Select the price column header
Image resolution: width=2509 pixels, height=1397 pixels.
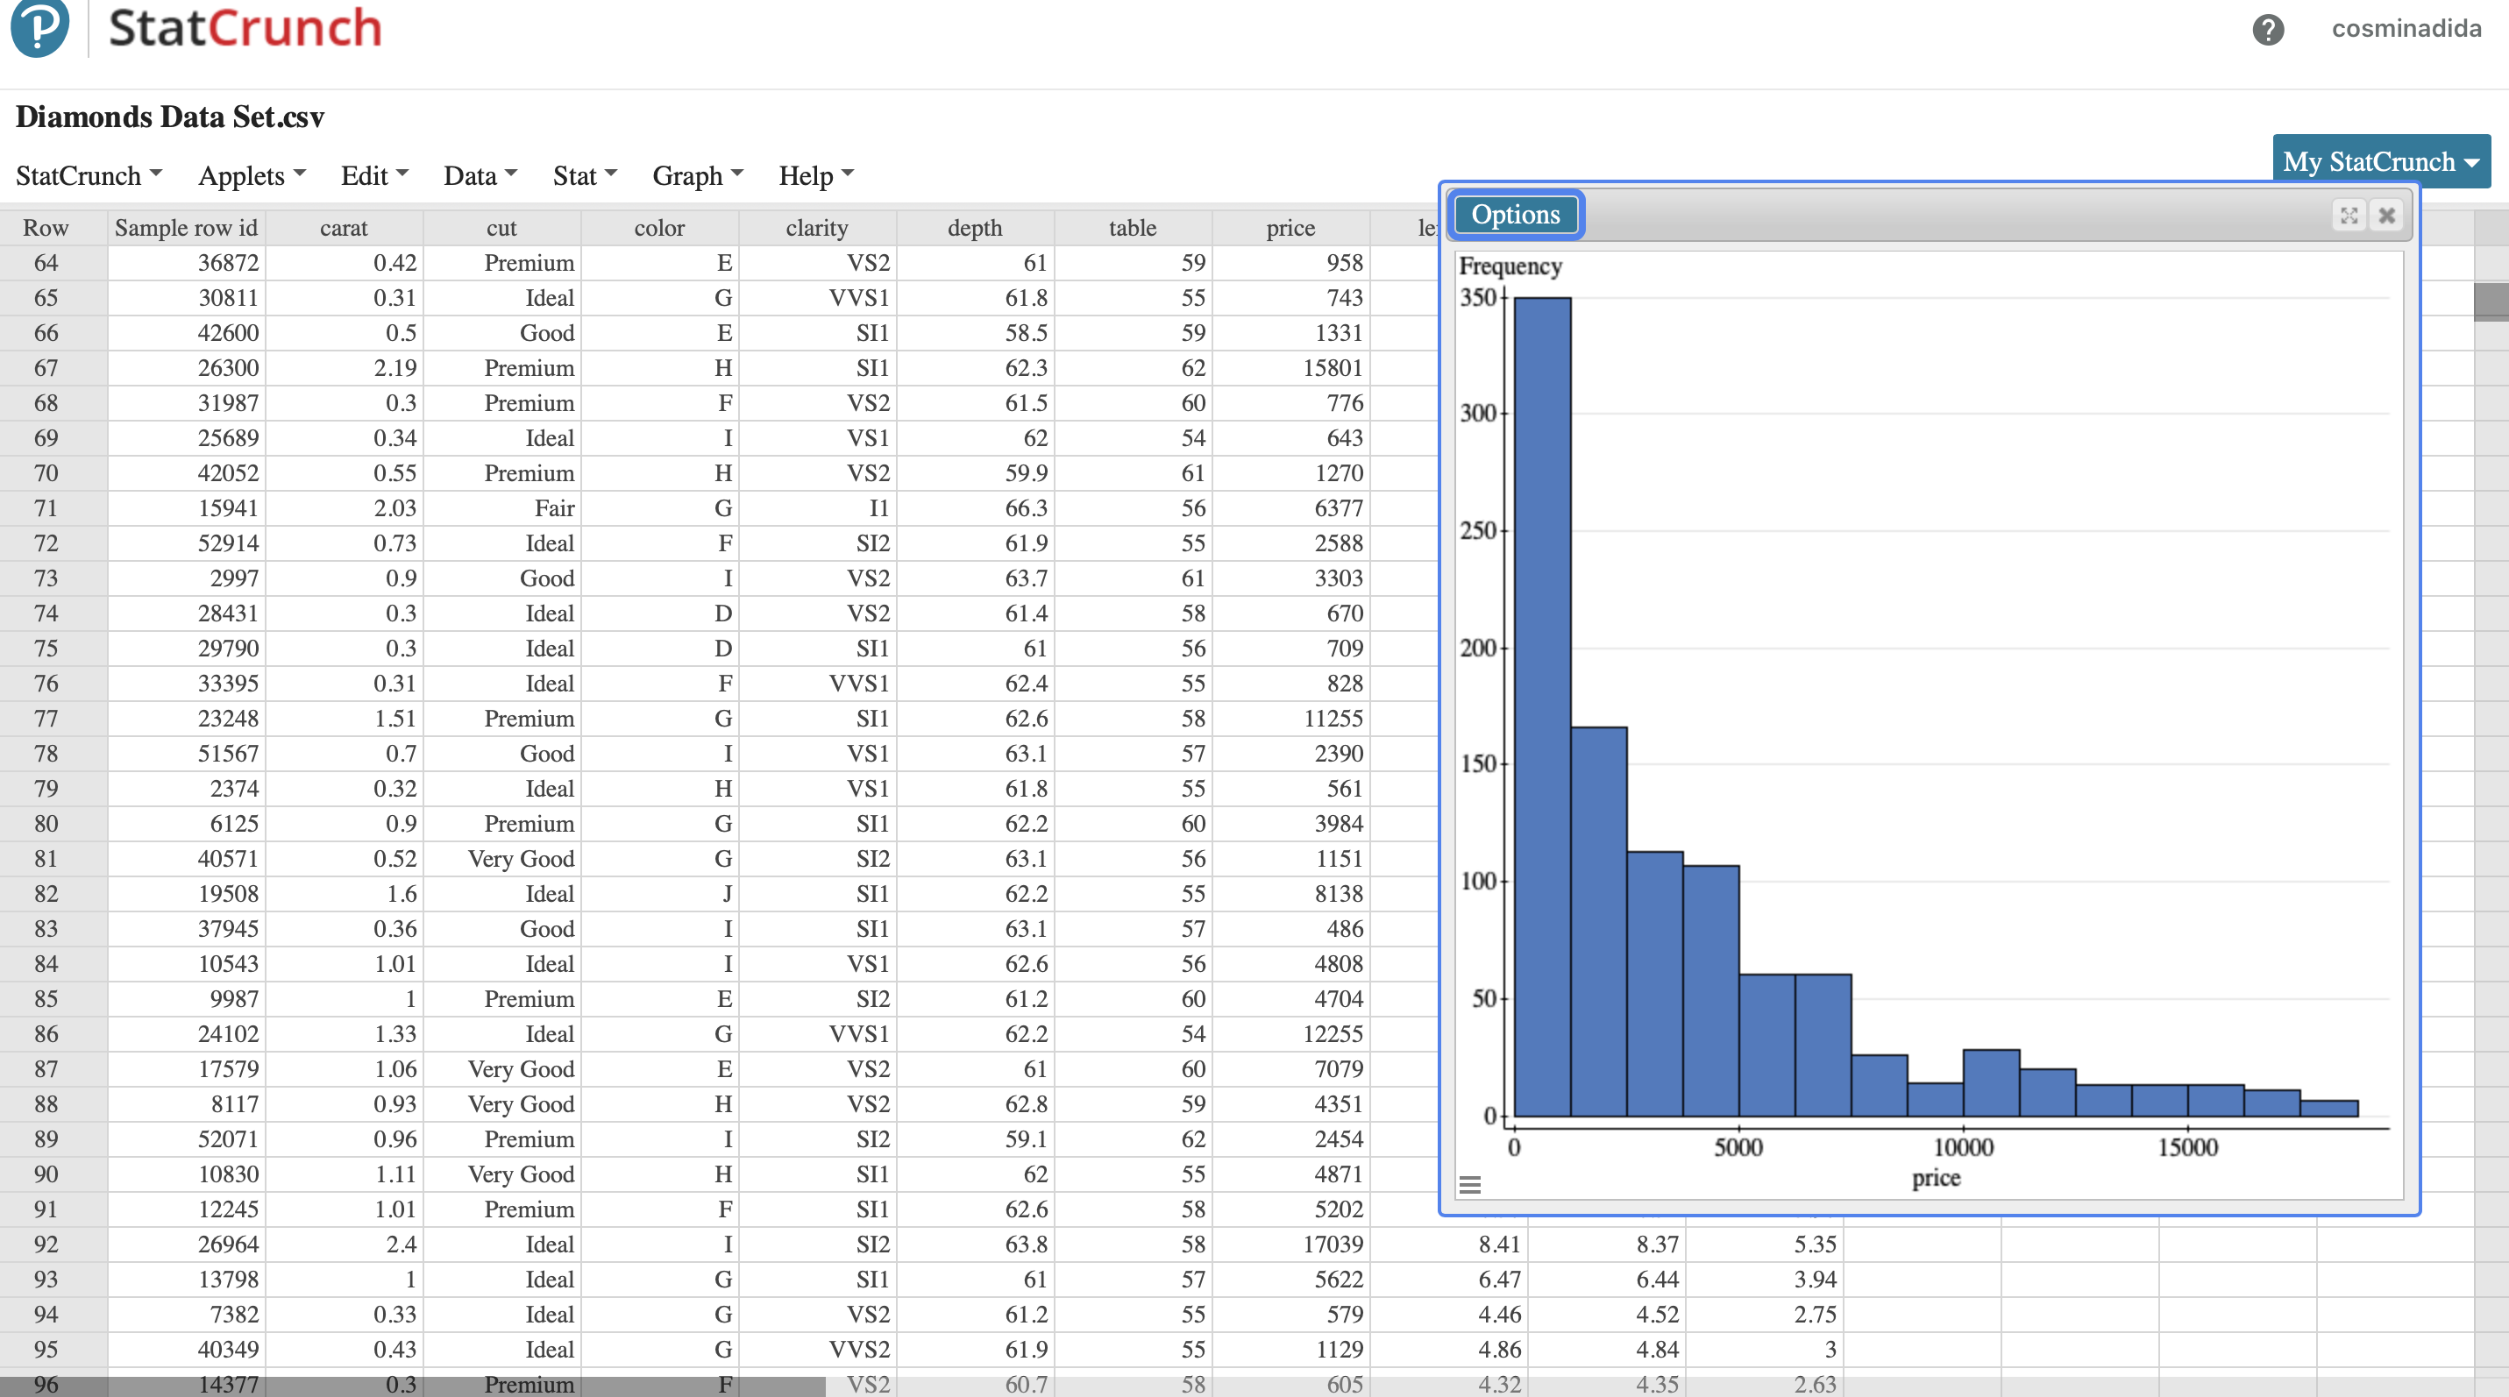pyautogui.click(x=1290, y=228)
